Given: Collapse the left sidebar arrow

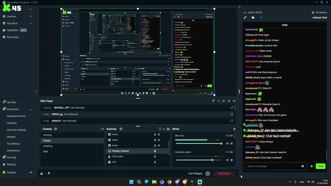Looking at the screenshot, I should tap(36, 91).
